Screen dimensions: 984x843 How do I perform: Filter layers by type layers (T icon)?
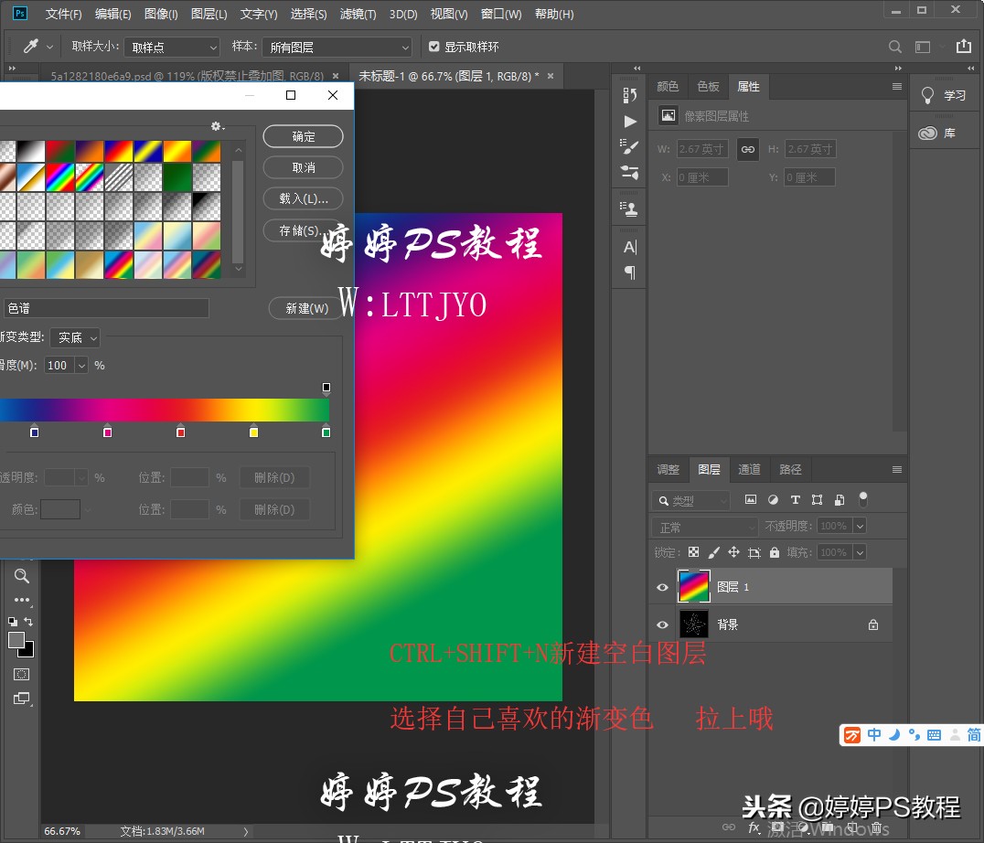click(795, 500)
